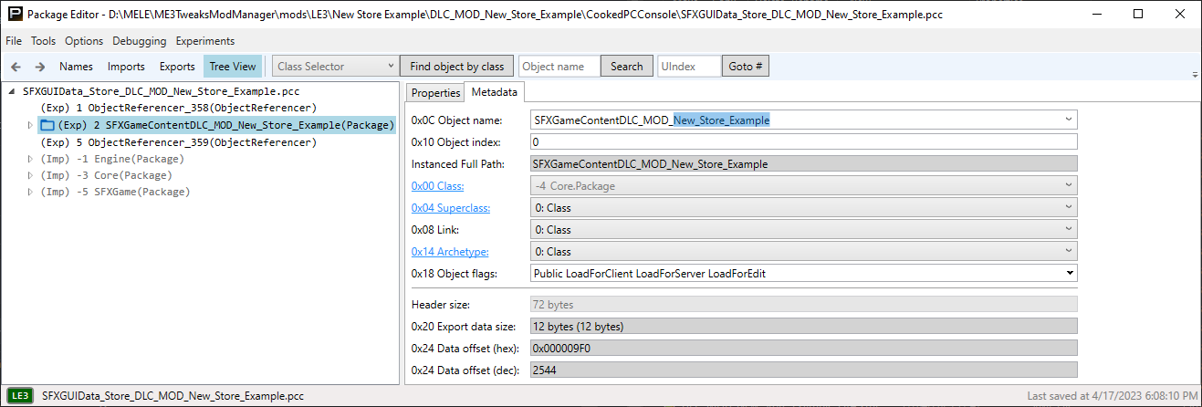Open the Debugging menu
The width and height of the screenshot is (1202, 407).
pyautogui.click(x=140, y=41)
